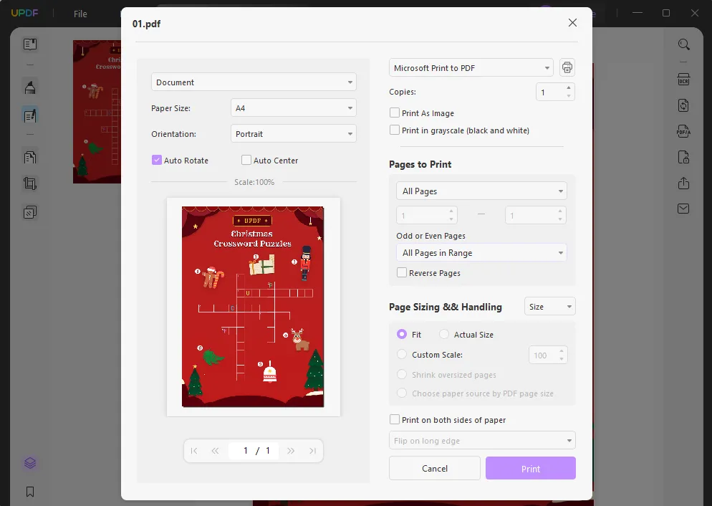Open the Convert PDF icon on right sidebar
Viewport: 712px width, 506px height.
click(x=684, y=105)
